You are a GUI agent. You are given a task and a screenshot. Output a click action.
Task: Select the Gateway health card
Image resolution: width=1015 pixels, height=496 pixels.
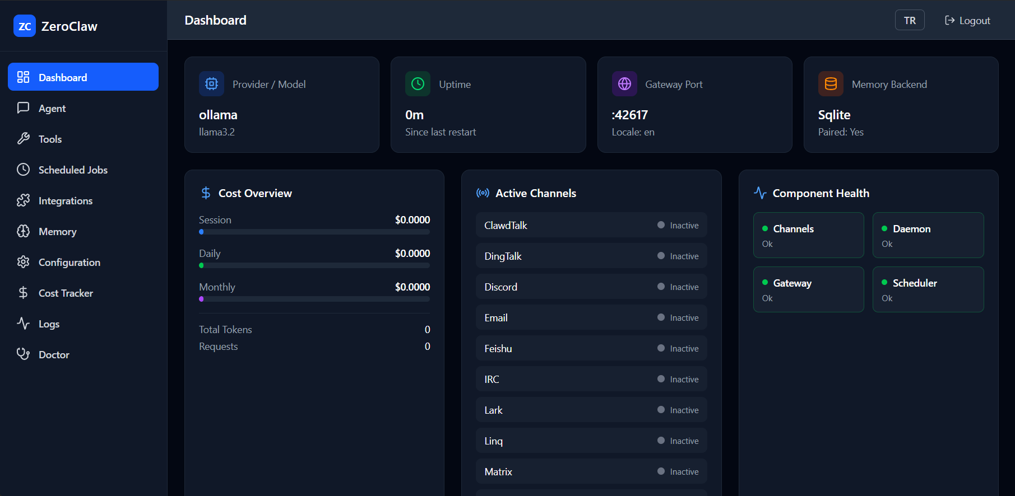[808, 289]
